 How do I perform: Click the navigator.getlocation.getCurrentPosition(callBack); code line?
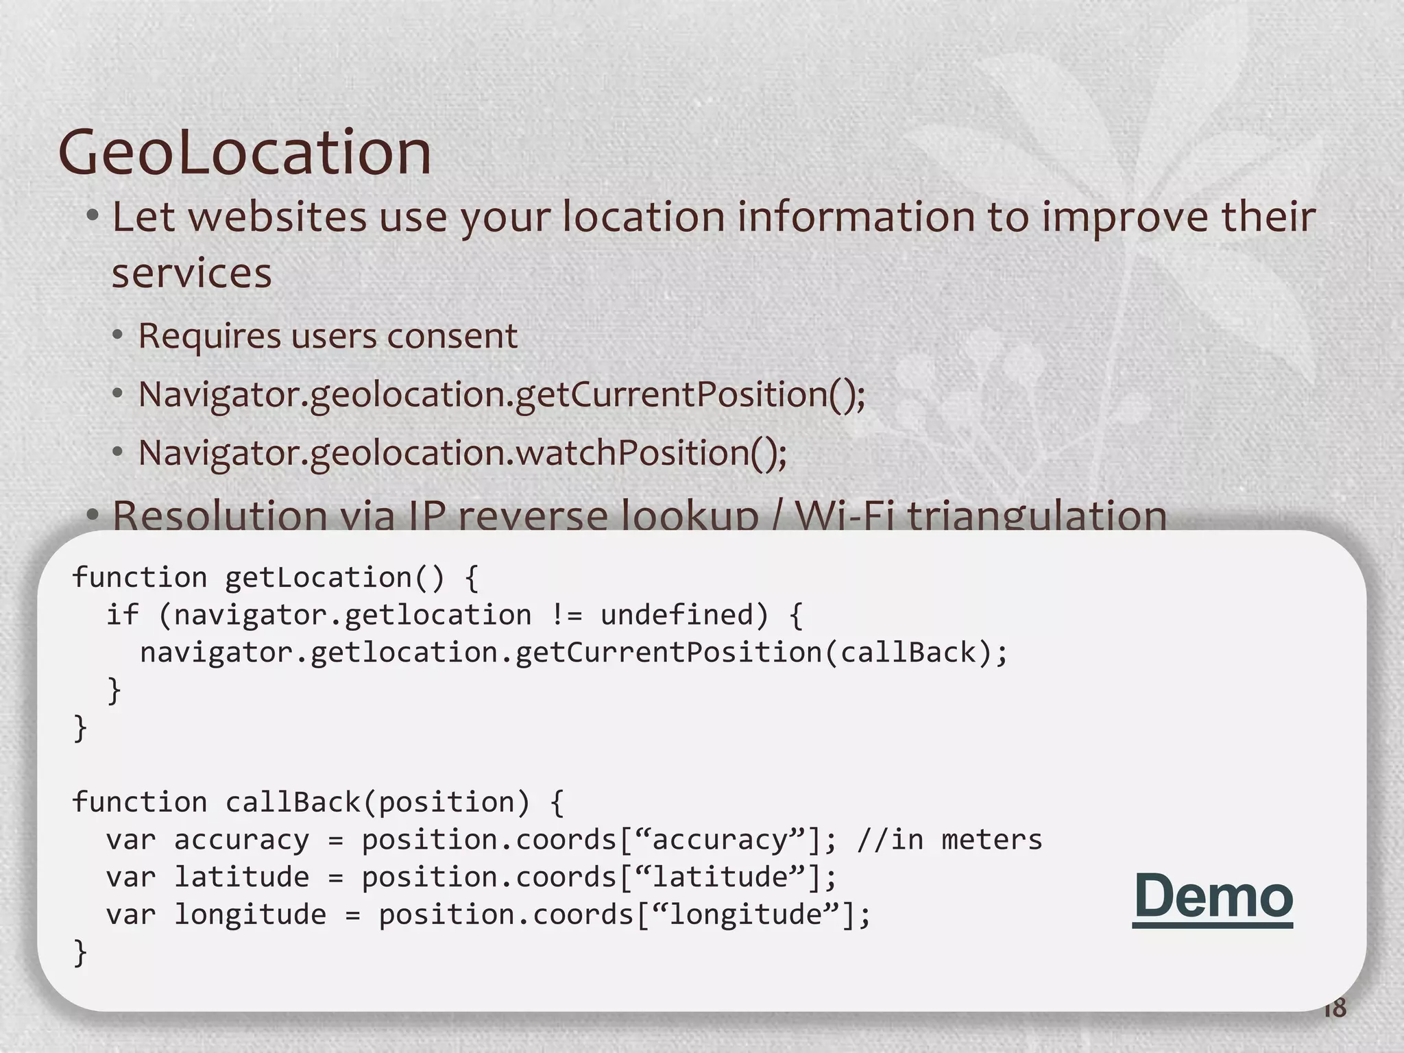[x=573, y=652]
